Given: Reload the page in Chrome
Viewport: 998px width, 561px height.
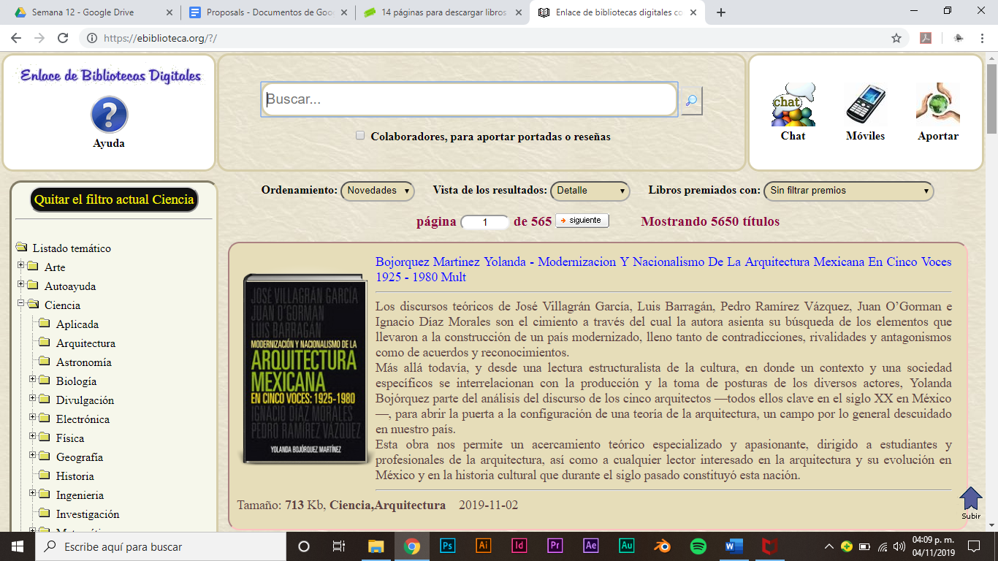Looking at the screenshot, I should (x=63, y=38).
